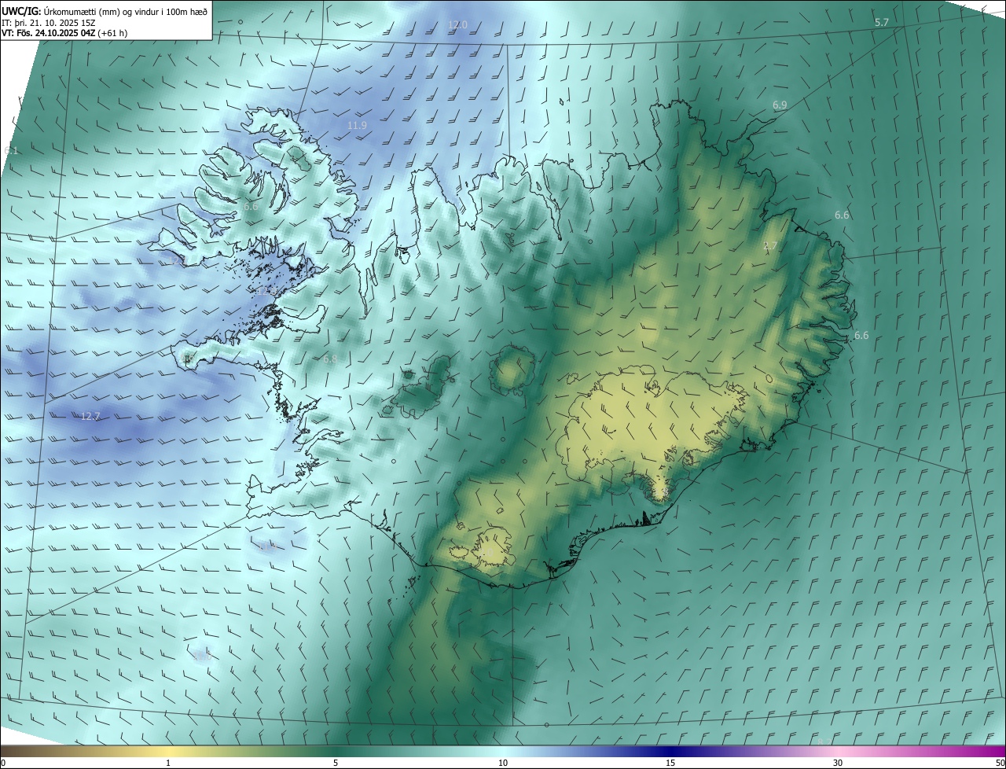Click the map value label '5.7'
1006x769 pixels.
(882, 23)
